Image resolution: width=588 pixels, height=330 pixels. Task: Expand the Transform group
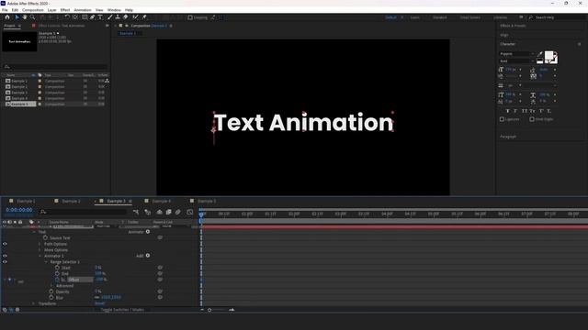pyautogui.click(x=34, y=303)
